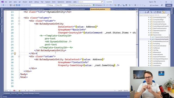Collapse the code block on line 16
The image size is (174, 98).
pos(19,21)
